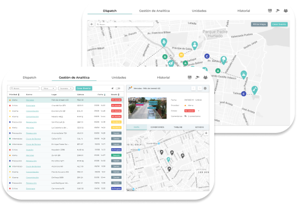
Task: Open the event link in the San Pascual row
Action: 31,122
